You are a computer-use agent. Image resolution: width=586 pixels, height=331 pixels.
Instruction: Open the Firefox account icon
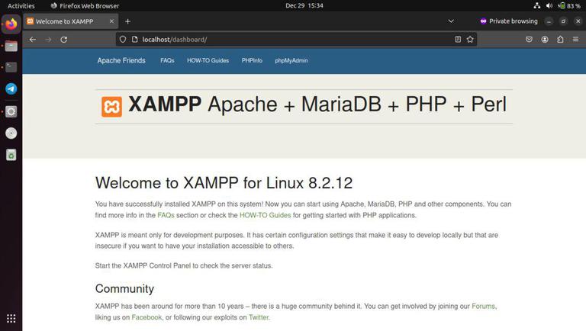coord(545,39)
